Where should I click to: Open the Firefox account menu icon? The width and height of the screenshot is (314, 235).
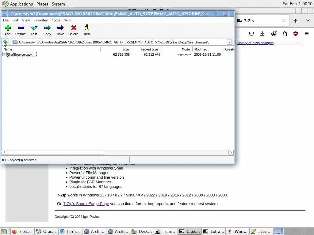click(274, 34)
